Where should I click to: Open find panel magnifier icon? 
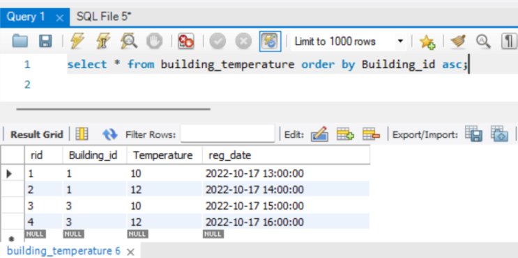tap(483, 42)
